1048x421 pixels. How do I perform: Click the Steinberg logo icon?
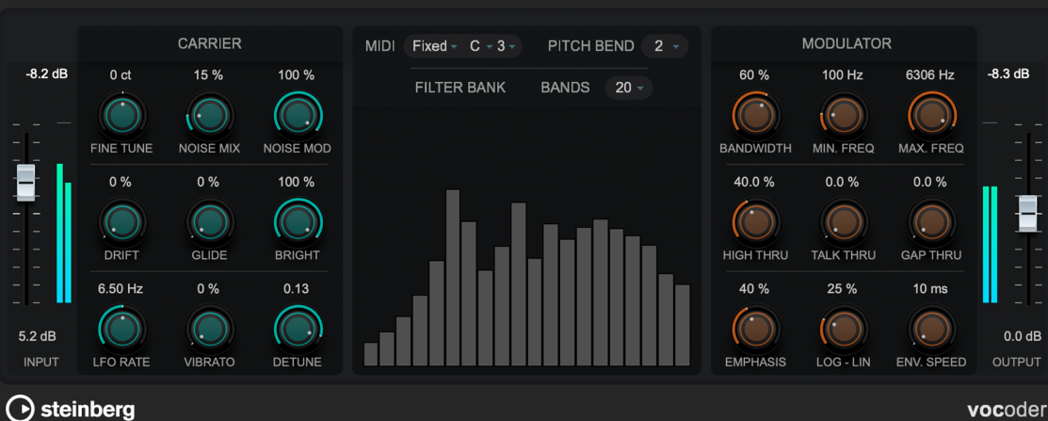[20, 409]
